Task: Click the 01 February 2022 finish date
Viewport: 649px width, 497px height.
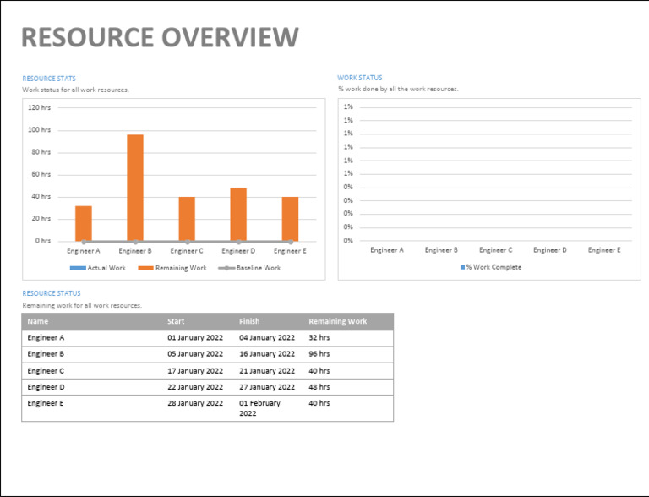Action: (259, 408)
